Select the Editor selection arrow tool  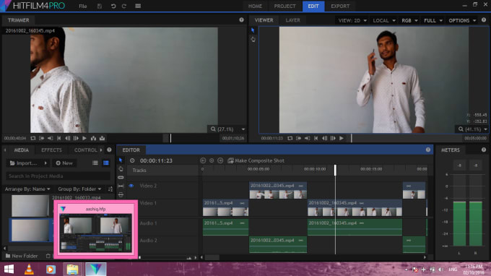pyautogui.click(x=121, y=160)
